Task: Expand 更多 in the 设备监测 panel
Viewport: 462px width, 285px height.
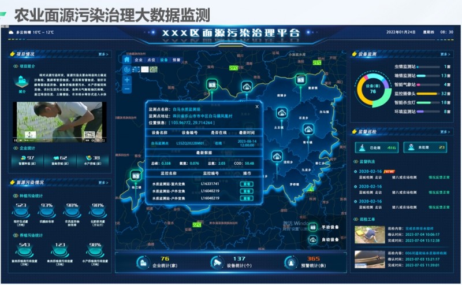Action: 444,54
